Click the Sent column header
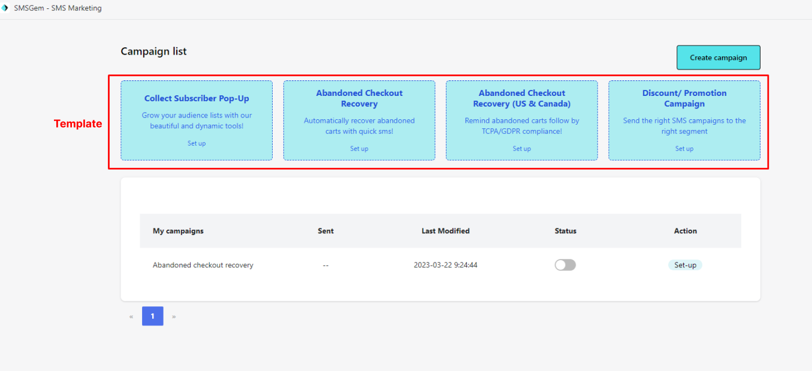 tap(325, 231)
